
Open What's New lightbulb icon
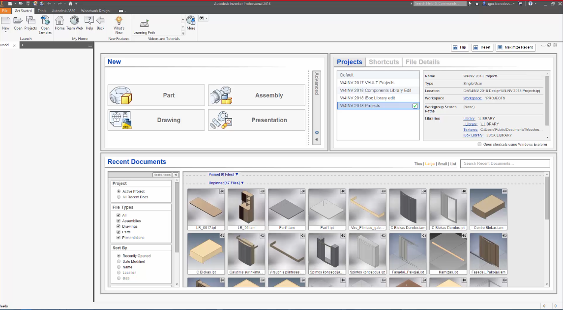click(119, 21)
